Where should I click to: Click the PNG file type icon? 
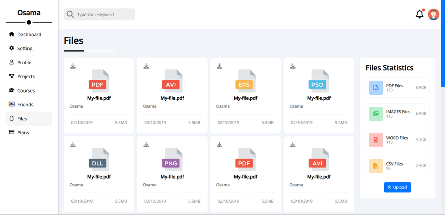point(172,159)
